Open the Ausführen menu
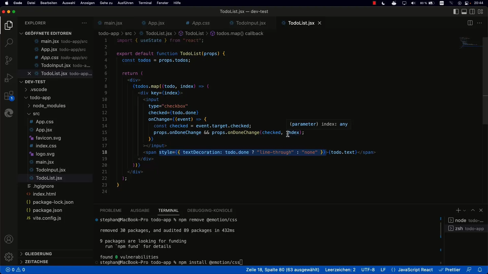488x274 pixels. point(125,3)
